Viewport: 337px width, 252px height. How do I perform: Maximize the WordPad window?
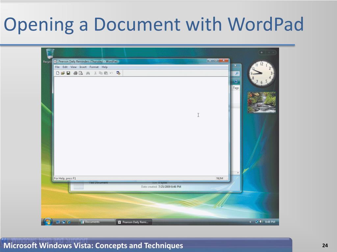coord(216,61)
